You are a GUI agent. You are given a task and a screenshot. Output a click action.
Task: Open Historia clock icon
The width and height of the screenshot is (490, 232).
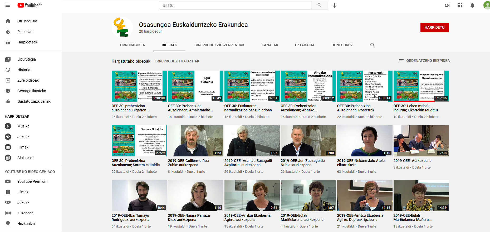(x=8, y=70)
